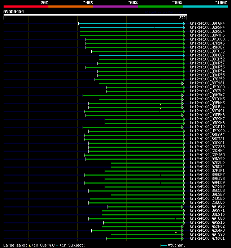Click the white query sequence bar
The height and width of the screenshot is (248, 231).
coord(95,15)
